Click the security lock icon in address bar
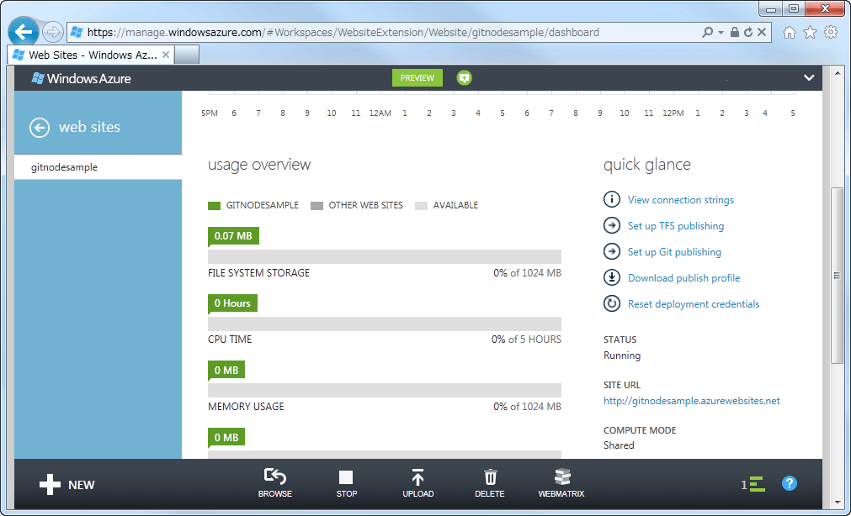Image resolution: width=851 pixels, height=516 pixels. point(734,32)
